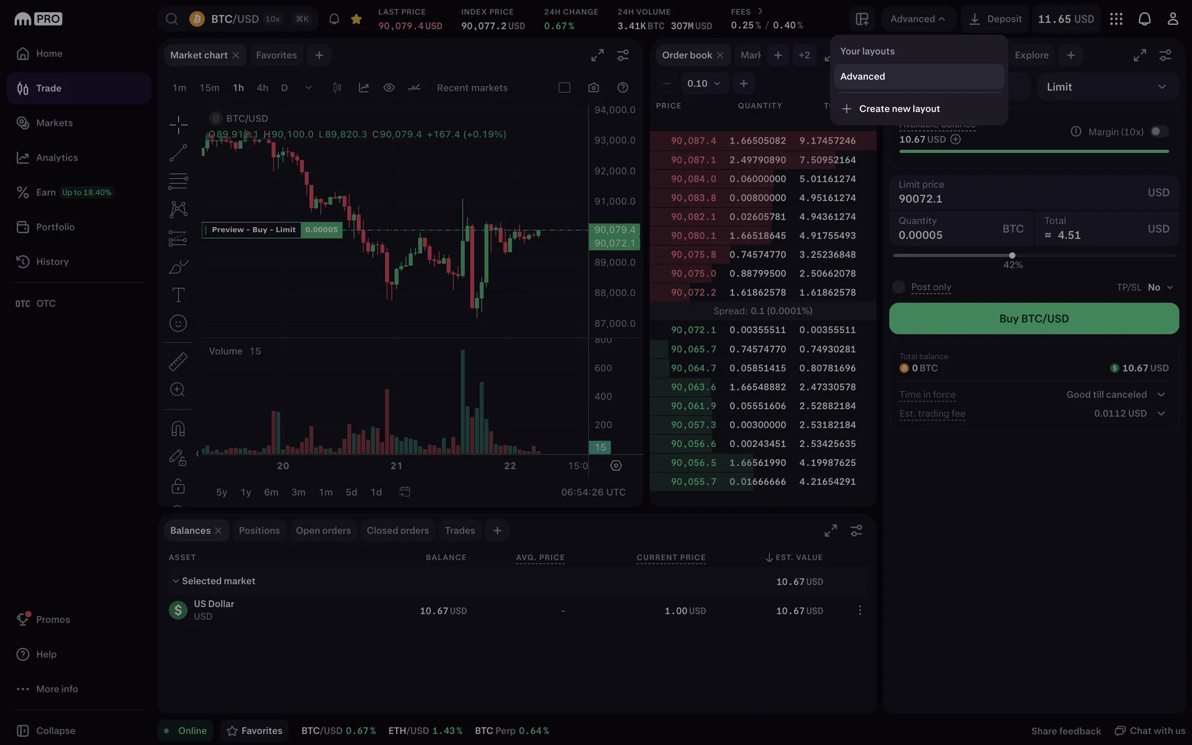The height and width of the screenshot is (745, 1192).
Task: Toggle the Margin (10x) switch
Action: pos(1158,132)
